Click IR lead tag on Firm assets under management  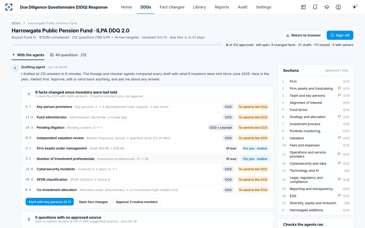pos(231,148)
